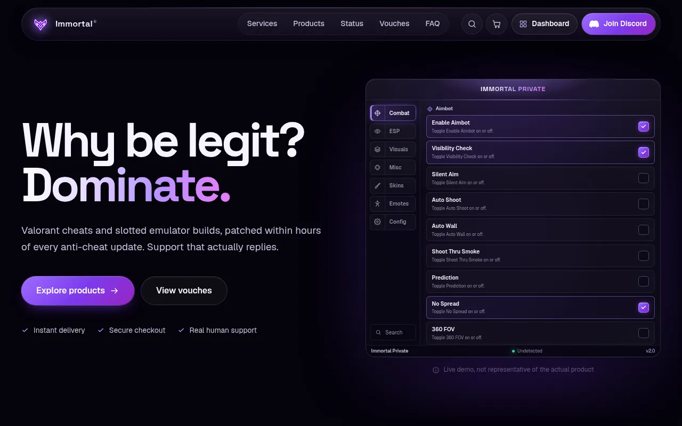682x426 pixels.
Task: Enable the Shoot Thru Smoke checkbox
Action: tap(644, 256)
